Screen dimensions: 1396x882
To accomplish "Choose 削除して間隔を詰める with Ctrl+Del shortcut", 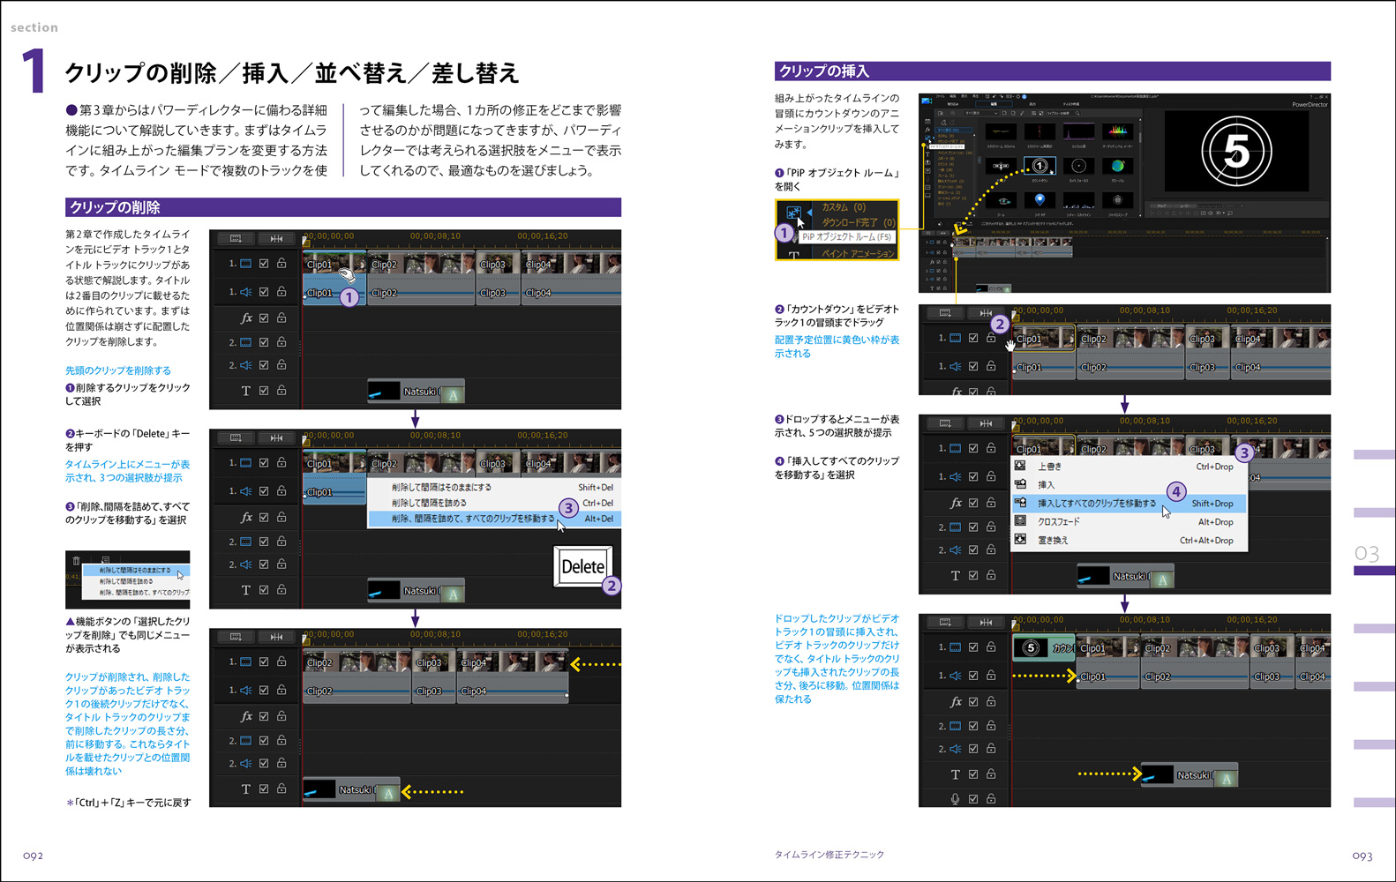I will click(x=429, y=503).
